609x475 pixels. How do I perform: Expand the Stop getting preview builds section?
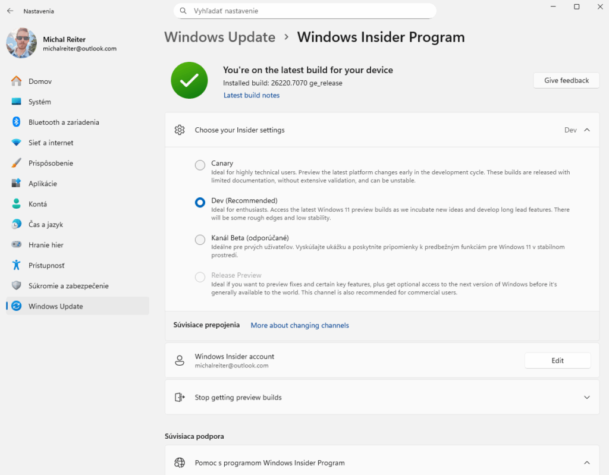tap(586, 397)
